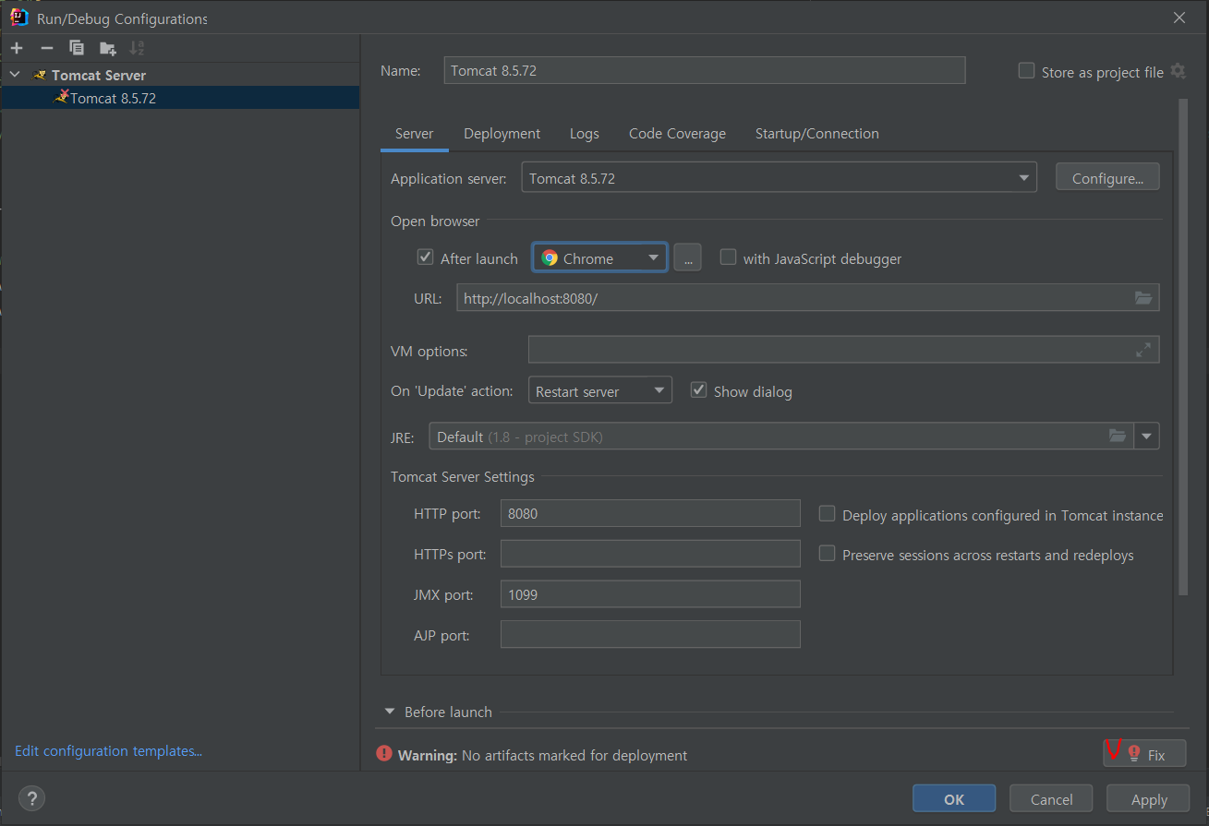Click the Cancel button
The height and width of the screenshot is (826, 1209).
click(1051, 799)
